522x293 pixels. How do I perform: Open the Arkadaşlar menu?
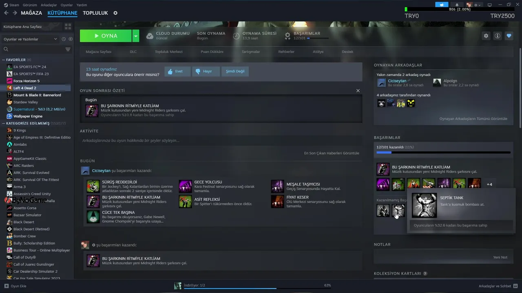click(x=49, y=5)
